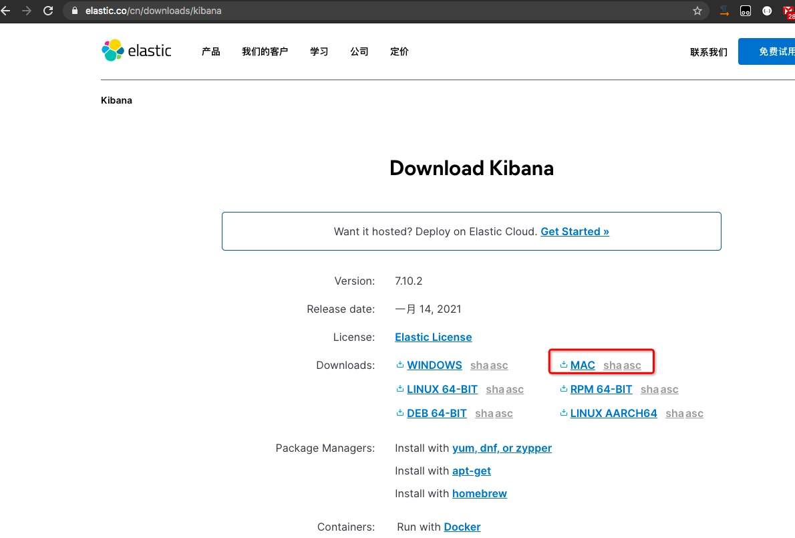The width and height of the screenshot is (795, 538).
Task: Click the Kibana breadcrumb text
Action: tap(116, 100)
